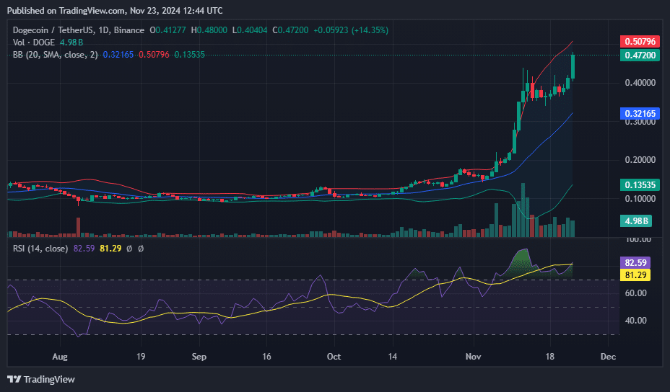Select the green 0.13535 lower band label
The height and width of the screenshot is (392, 670).
click(x=640, y=184)
